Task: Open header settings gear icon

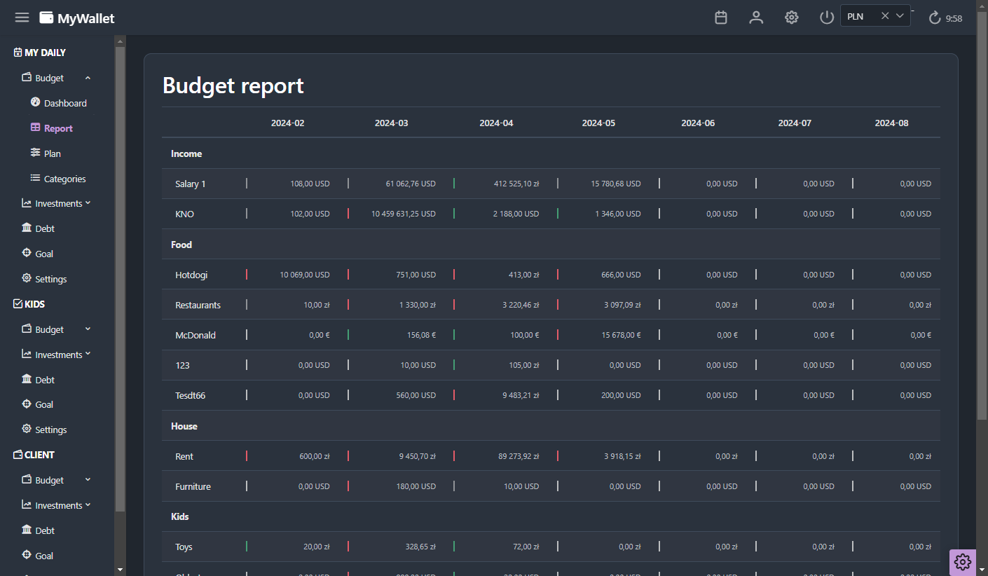Action: (792, 18)
